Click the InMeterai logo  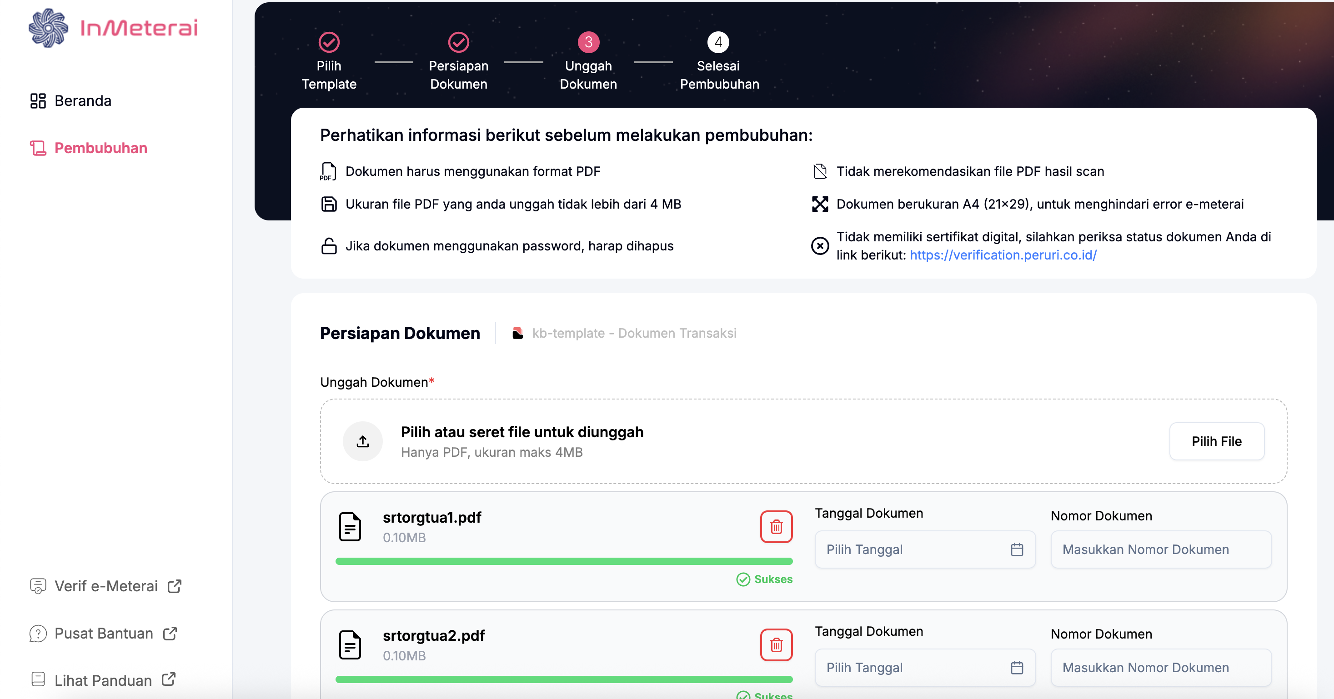(x=113, y=28)
